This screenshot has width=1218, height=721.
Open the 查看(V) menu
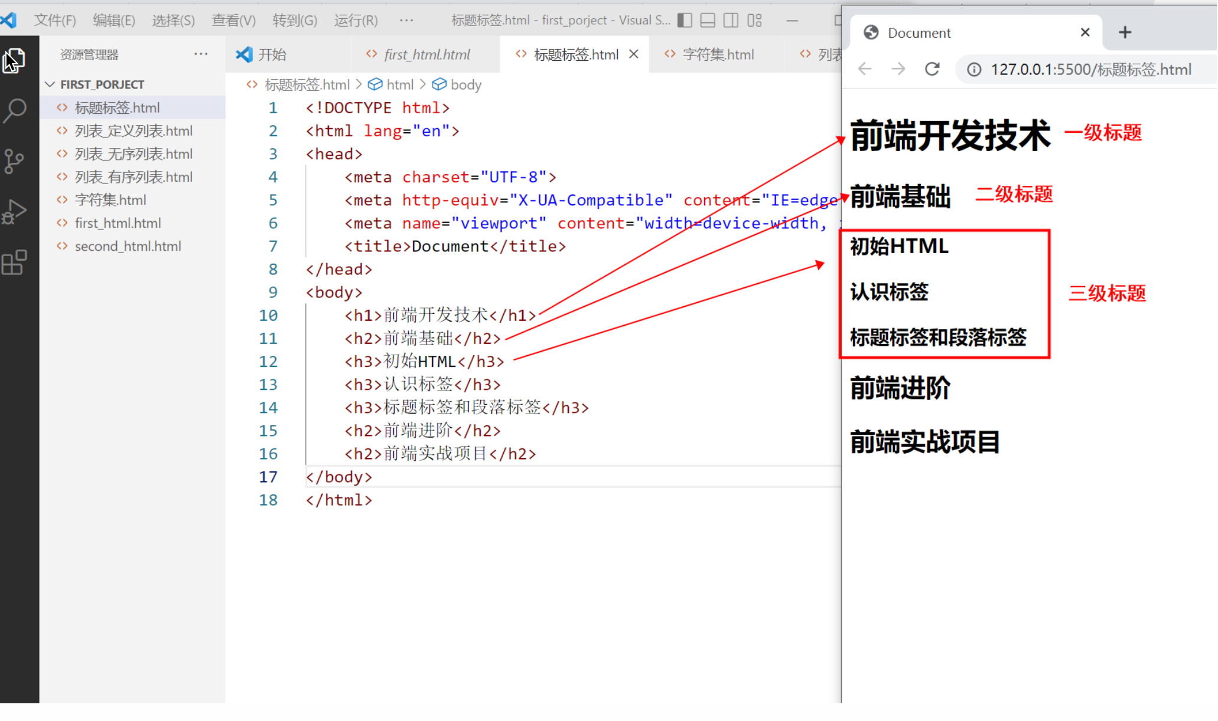pos(234,21)
